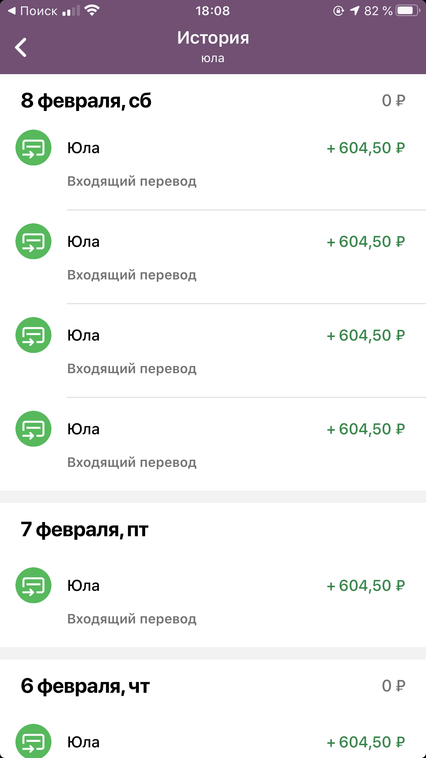Tap Wi-Fi icon in status bar

(x=92, y=11)
